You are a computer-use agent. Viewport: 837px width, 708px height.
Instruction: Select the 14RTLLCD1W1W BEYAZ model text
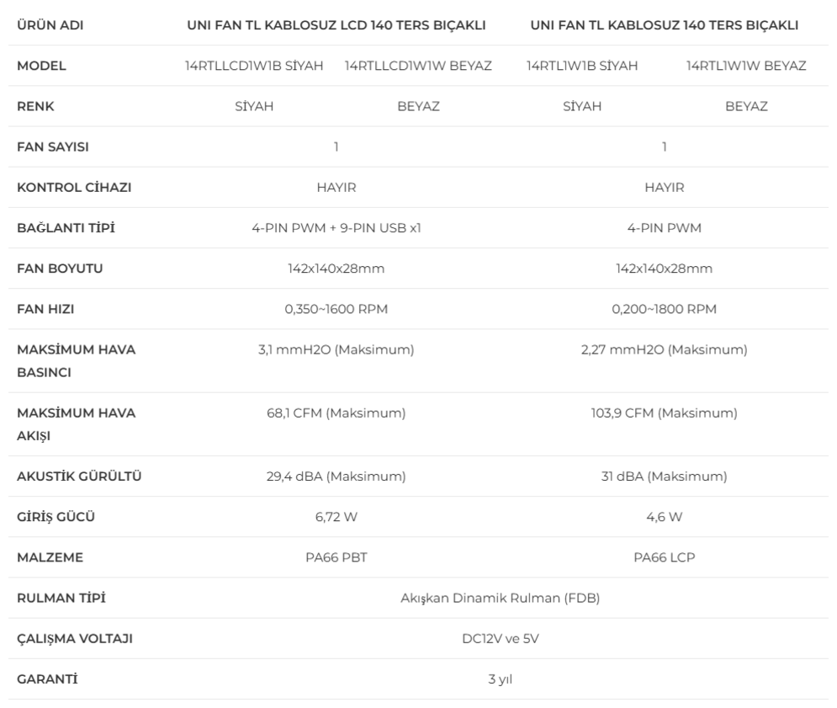click(x=418, y=66)
